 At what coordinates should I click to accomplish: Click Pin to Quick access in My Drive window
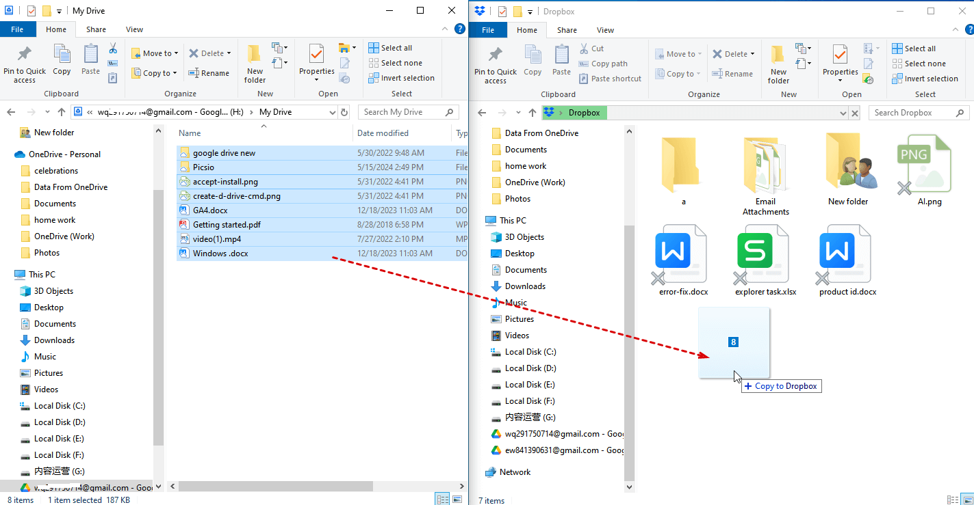click(x=25, y=64)
